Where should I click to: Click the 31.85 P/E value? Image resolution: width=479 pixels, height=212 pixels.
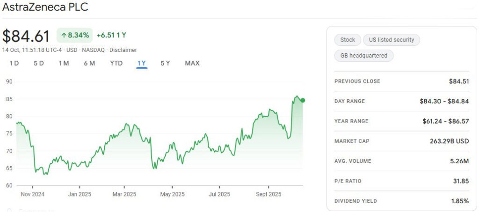point(461,181)
